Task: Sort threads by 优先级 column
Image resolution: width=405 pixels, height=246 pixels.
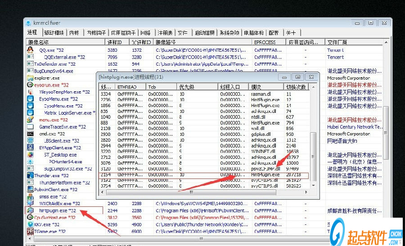Action: (x=197, y=87)
